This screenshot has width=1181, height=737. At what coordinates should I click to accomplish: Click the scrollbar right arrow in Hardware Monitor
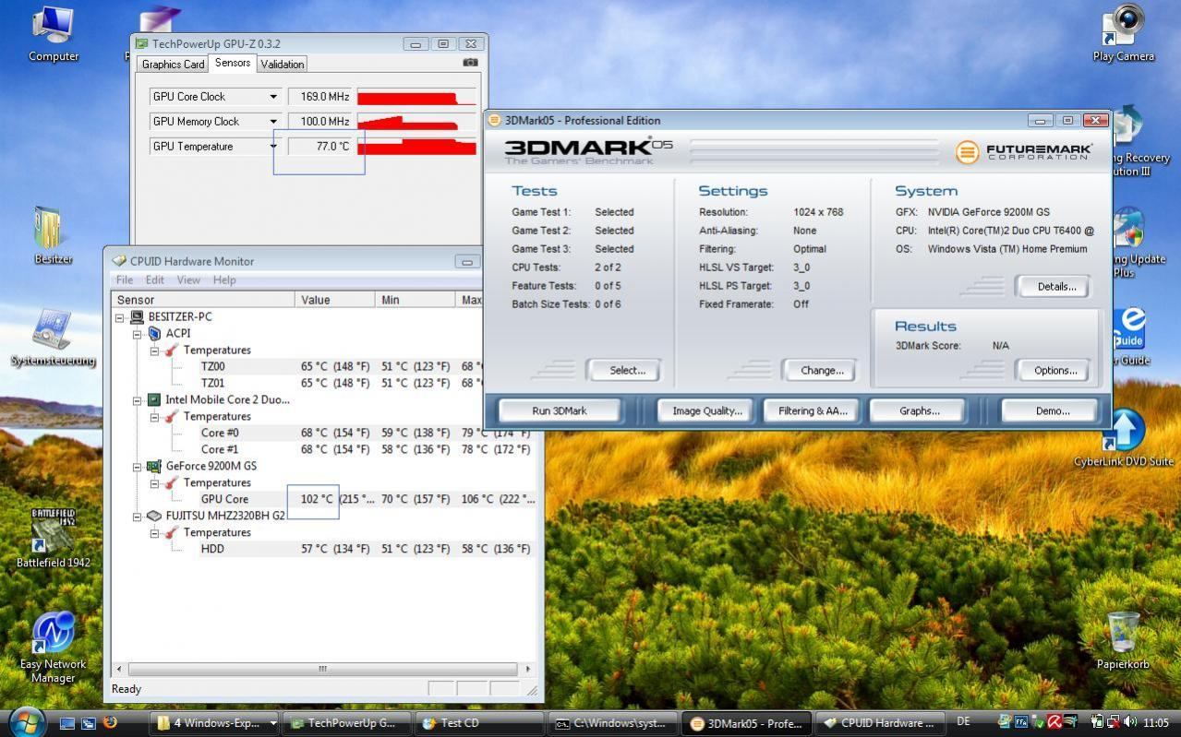coord(527,669)
